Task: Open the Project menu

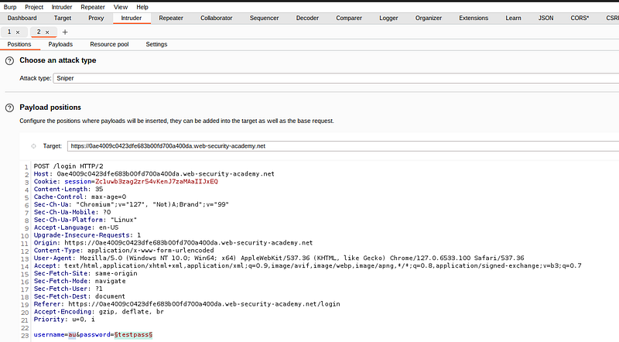Action: pos(34,7)
